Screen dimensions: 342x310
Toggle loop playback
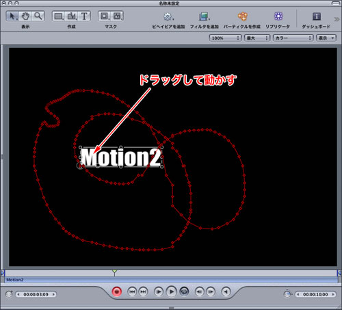tap(184, 292)
